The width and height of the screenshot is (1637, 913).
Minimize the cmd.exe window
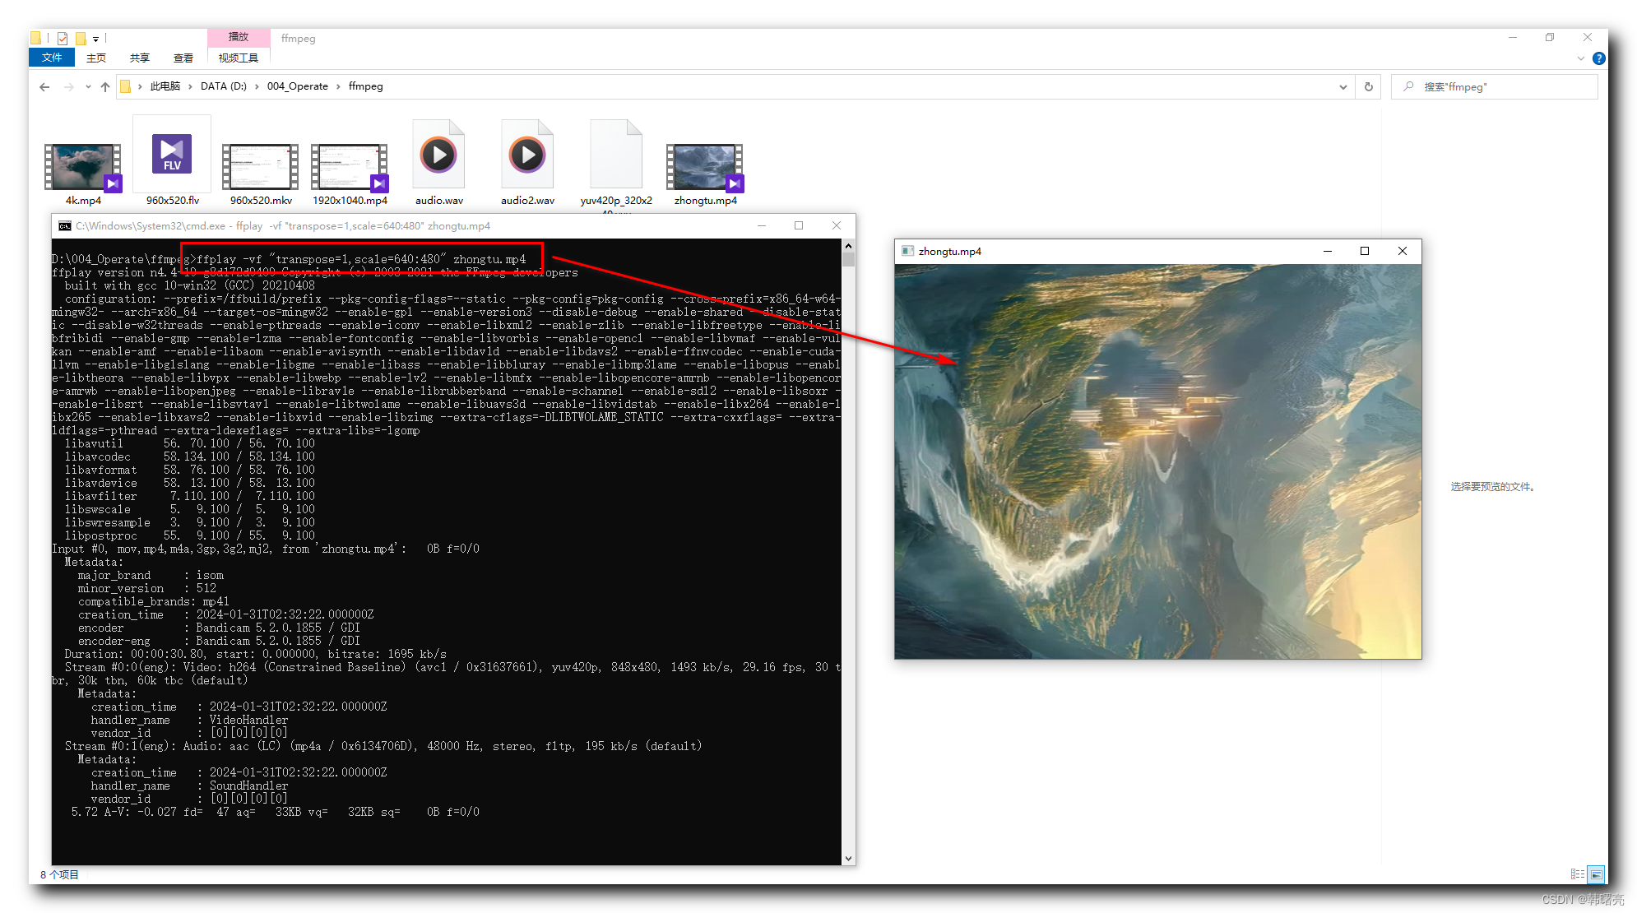(x=762, y=225)
